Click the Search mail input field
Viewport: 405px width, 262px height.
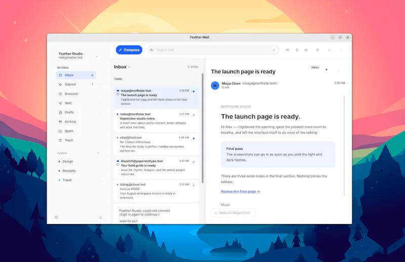pyautogui.click(x=213, y=50)
